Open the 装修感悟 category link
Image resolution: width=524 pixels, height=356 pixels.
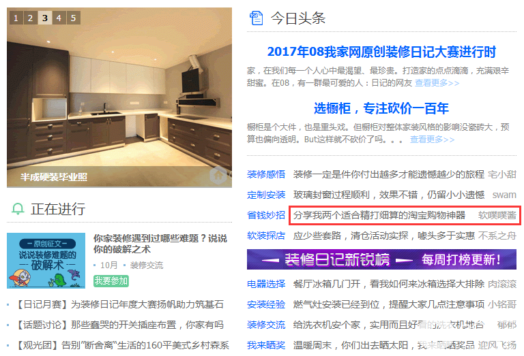266,174
